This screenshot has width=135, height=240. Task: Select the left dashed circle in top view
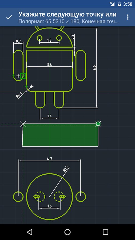(40, 196)
